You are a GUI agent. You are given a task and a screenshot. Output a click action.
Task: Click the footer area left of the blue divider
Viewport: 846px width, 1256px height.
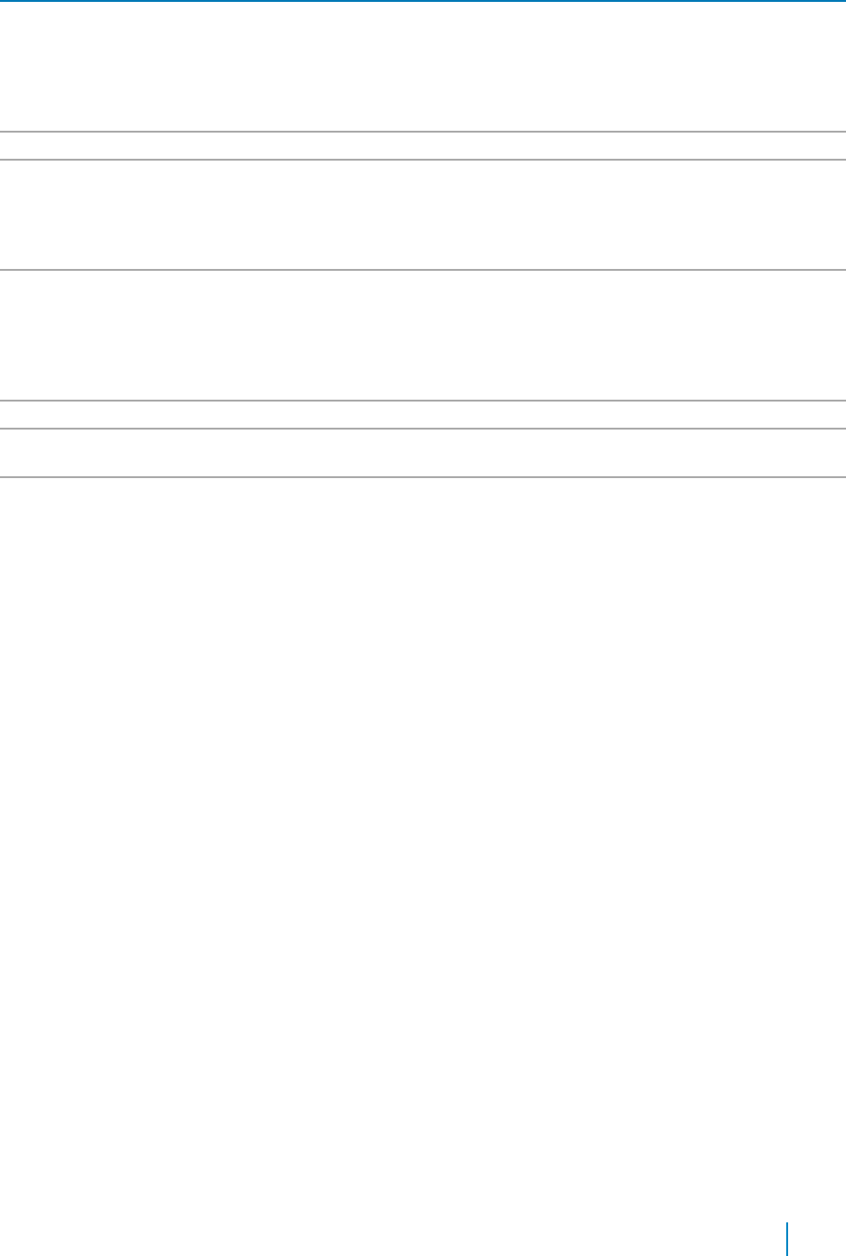click(x=393, y=1239)
